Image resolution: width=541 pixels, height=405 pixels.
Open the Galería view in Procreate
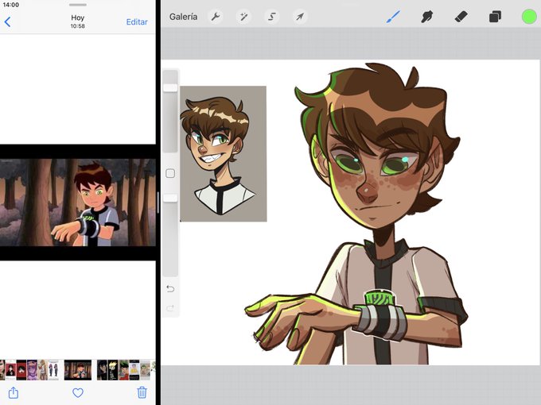(183, 17)
